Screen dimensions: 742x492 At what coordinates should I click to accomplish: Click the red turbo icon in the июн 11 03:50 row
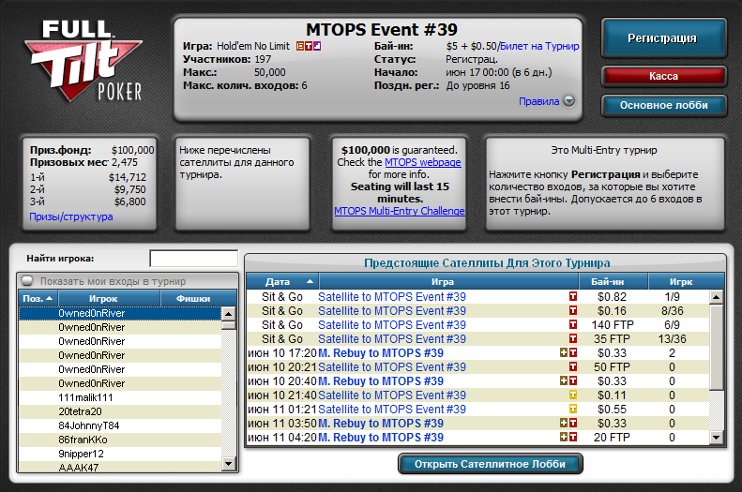(x=573, y=423)
